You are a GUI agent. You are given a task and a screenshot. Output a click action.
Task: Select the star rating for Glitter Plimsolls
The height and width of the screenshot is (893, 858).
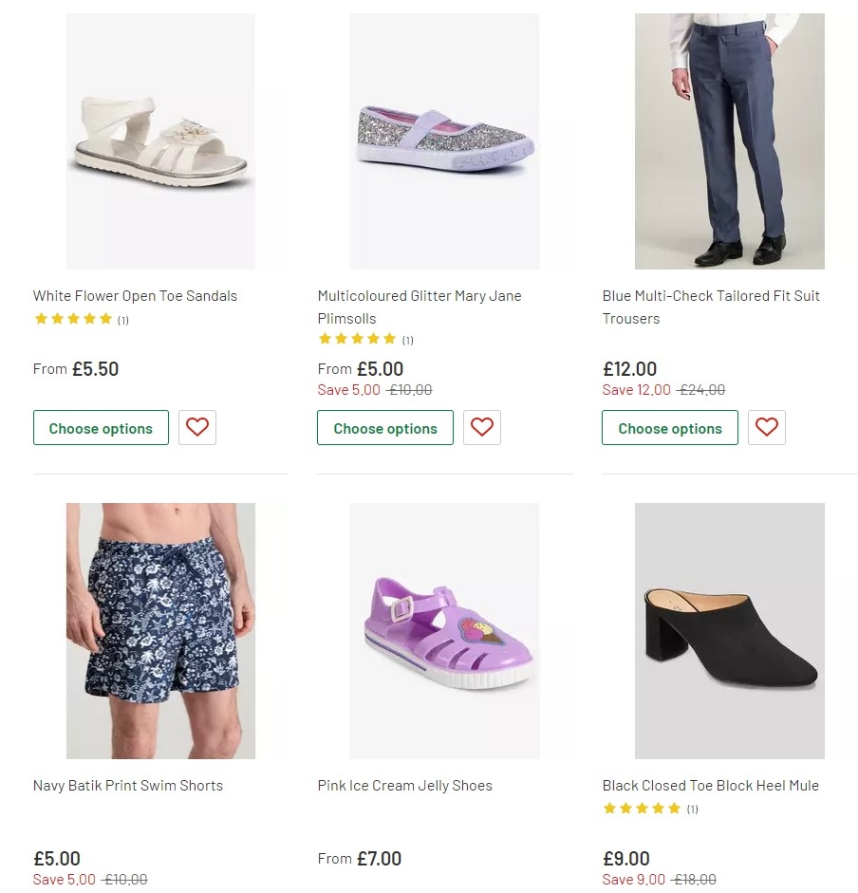(x=358, y=338)
